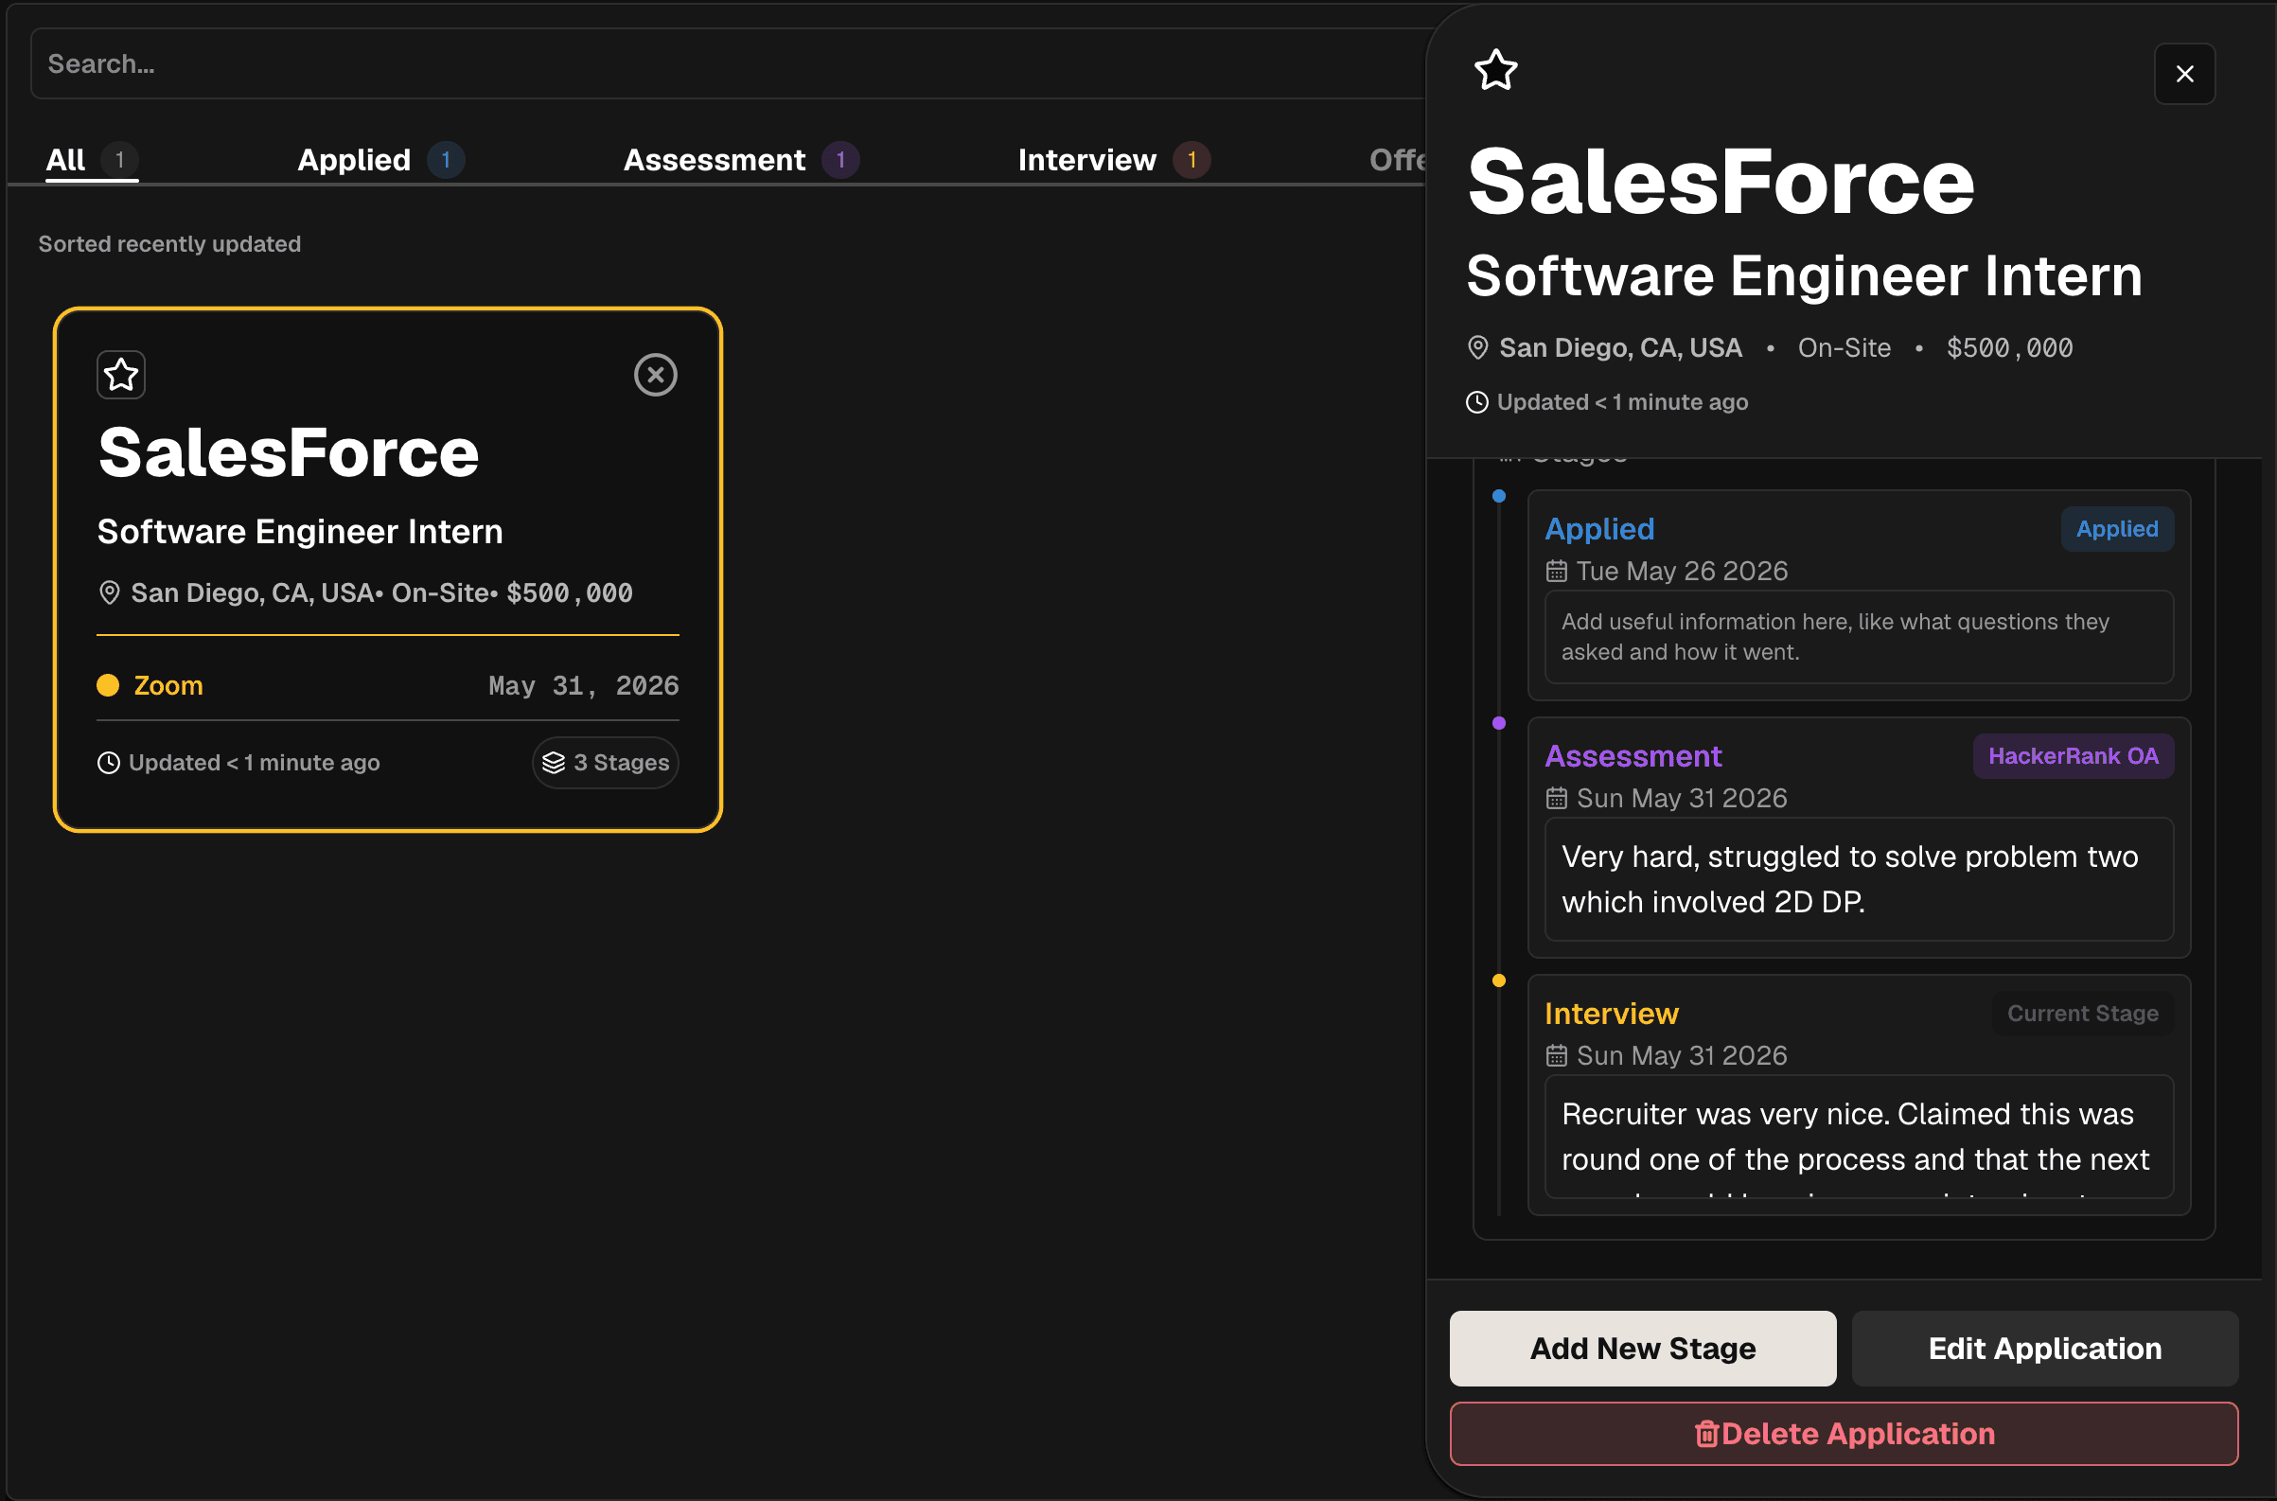Click the Interview tab count badge
The height and width of the screenshot is (1501, 2277).
coord(1191,160)
